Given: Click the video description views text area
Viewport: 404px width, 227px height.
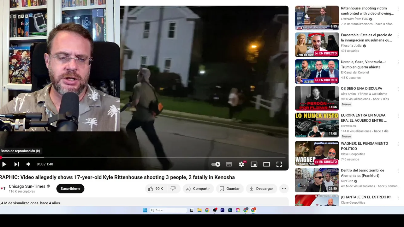Looking at the screenshot, I should coord(30,203).
